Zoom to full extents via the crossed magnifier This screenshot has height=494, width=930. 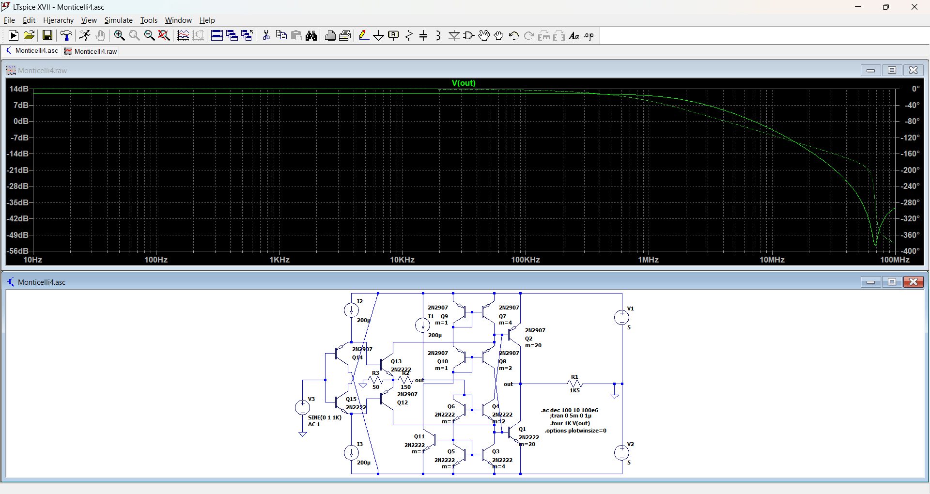click(164, 35)
